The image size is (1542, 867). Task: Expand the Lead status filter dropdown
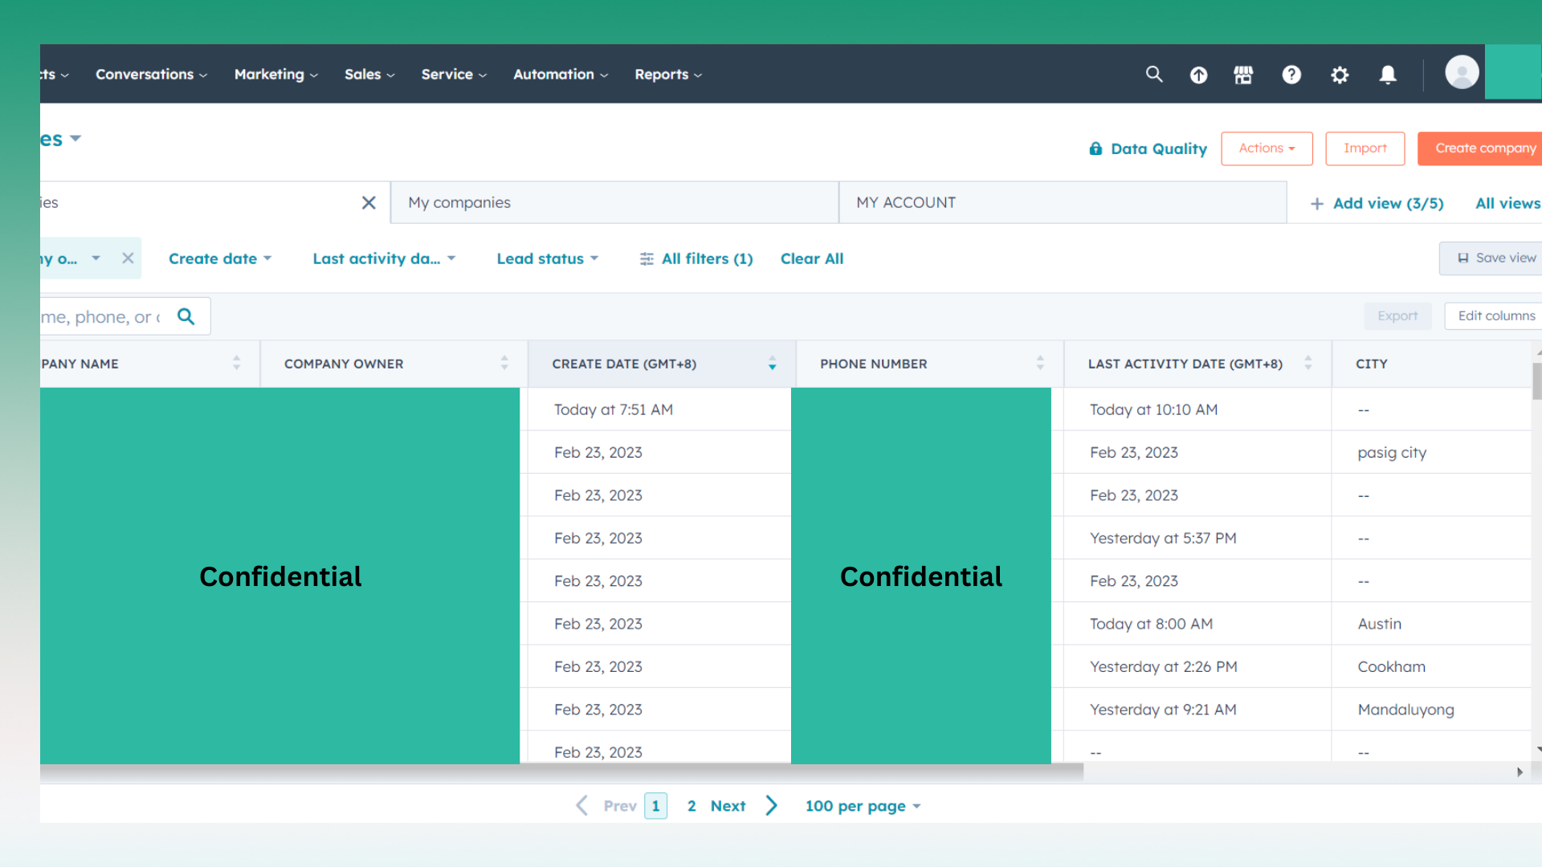pos(547,258)
